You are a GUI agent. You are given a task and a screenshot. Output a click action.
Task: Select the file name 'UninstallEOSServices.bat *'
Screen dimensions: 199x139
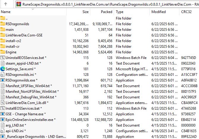point(26,58)
